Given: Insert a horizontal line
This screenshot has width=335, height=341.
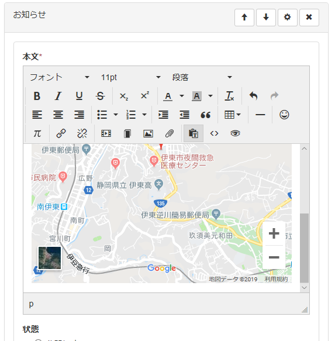Looking at the screenshot, I should tap(260, 115).
